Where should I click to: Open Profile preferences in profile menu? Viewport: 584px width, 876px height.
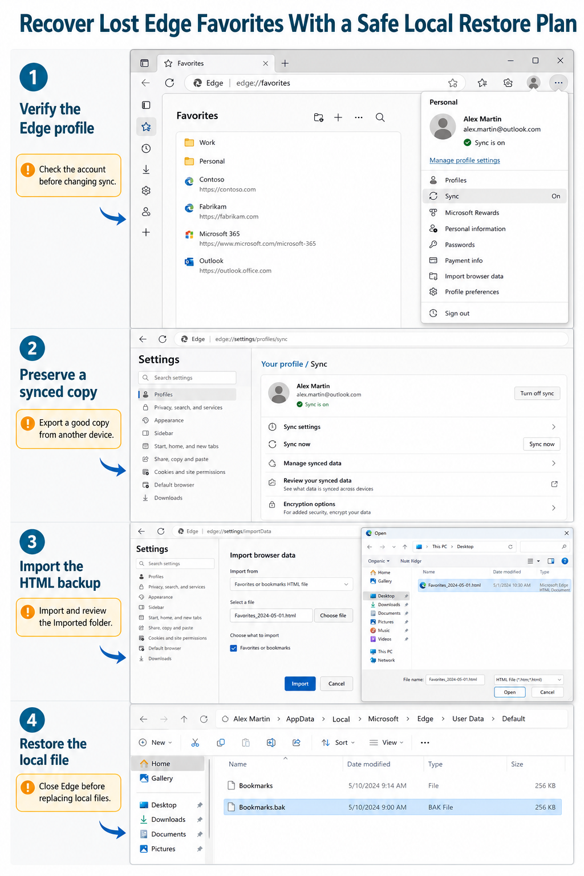[x=494, y=291]
